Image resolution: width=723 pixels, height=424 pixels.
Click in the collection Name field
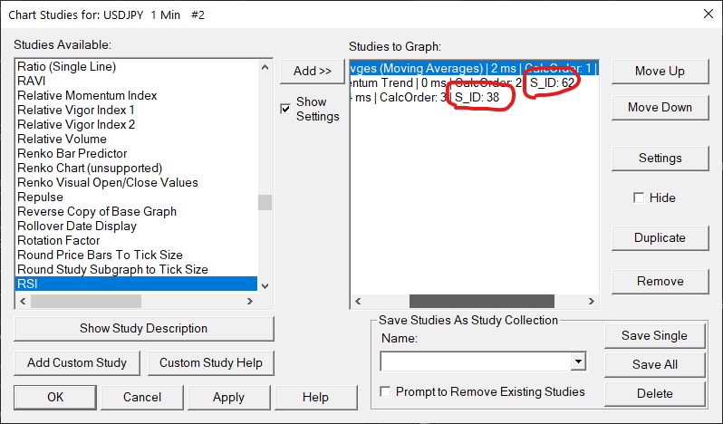476,362
